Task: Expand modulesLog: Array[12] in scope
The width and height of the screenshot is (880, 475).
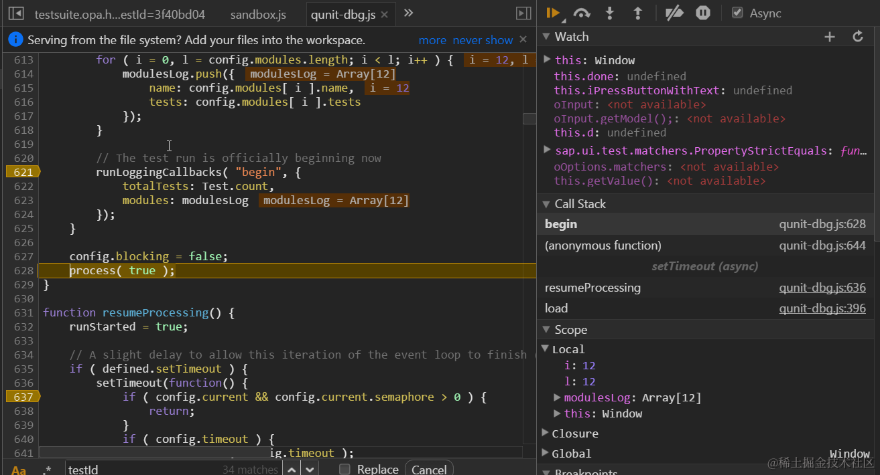Action: point(557,397)
